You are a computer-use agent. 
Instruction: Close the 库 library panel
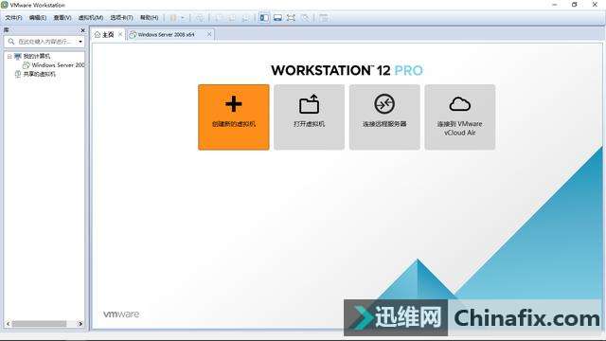pyautogui.click(x=82, y=30)
